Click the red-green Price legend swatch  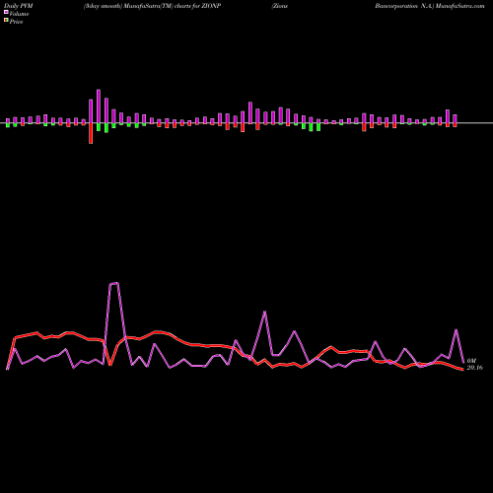pos(6,21)
